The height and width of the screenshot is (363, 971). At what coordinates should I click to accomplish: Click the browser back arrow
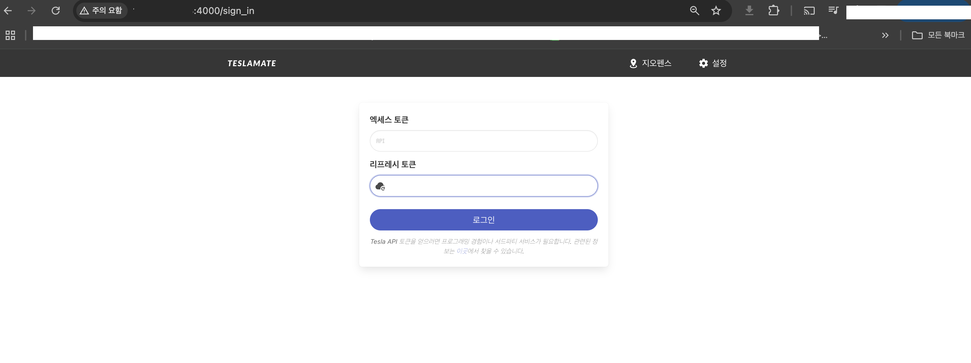click(8, 11)
